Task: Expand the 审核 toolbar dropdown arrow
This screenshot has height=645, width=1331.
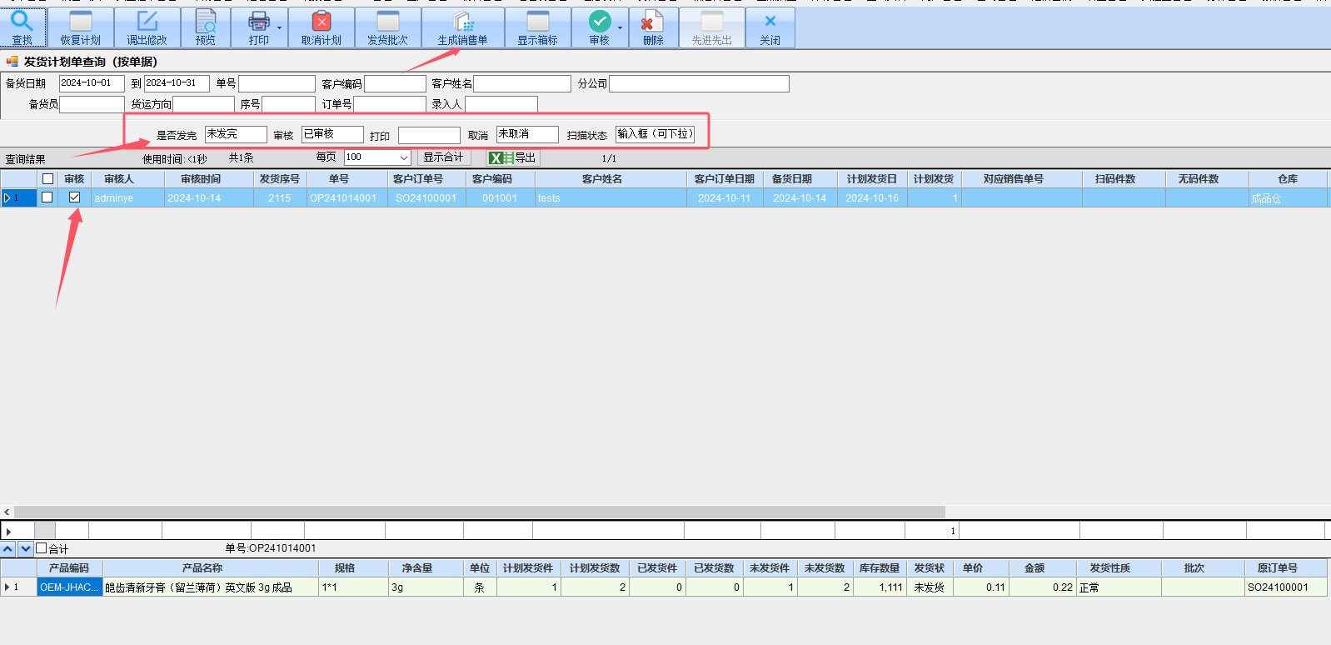Action: [620, 28]
